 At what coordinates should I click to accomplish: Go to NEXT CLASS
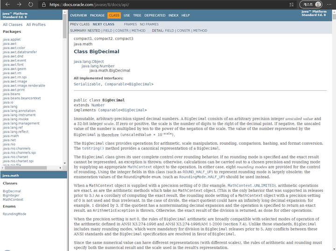click(104, 24)
